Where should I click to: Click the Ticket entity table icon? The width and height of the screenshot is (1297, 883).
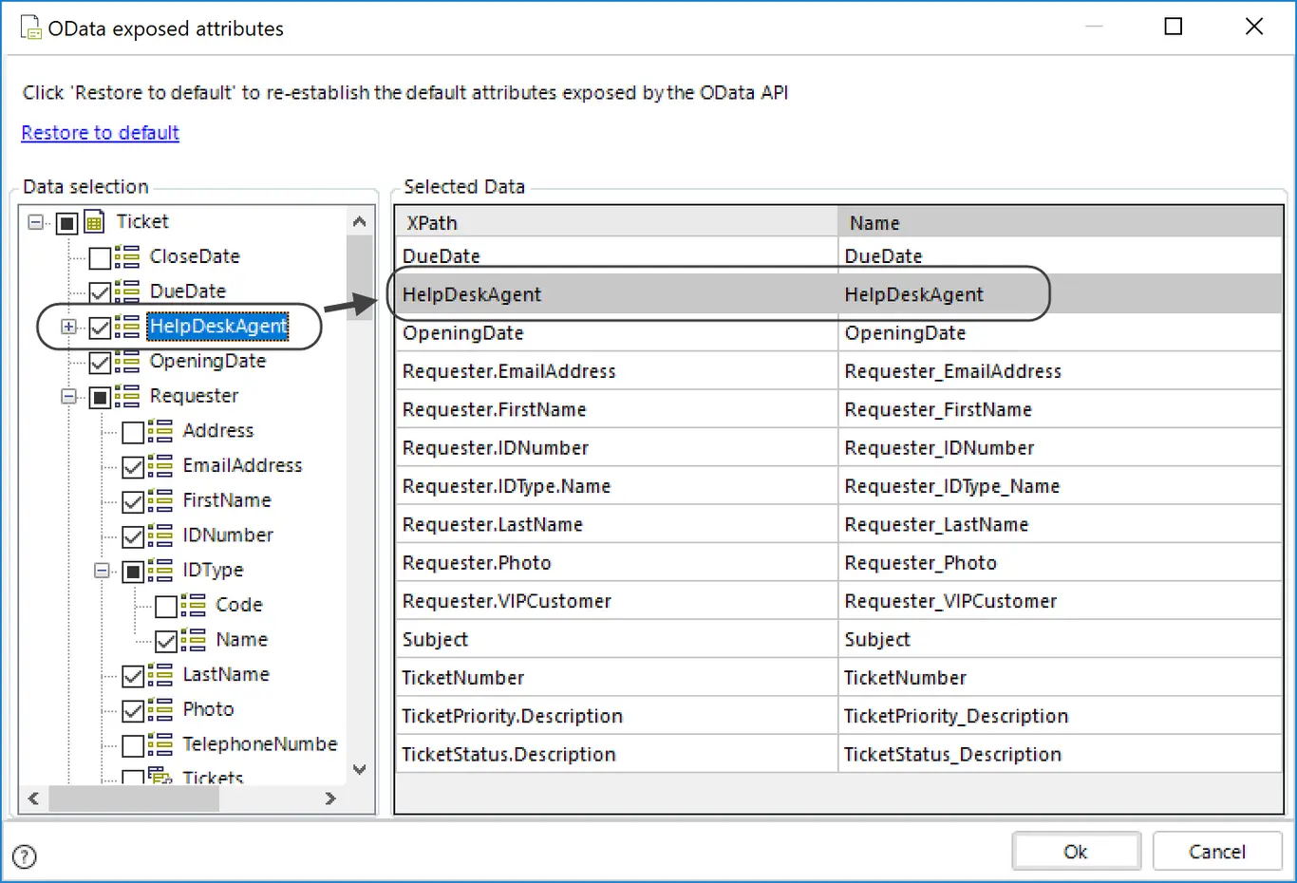(x=94, y=223)
